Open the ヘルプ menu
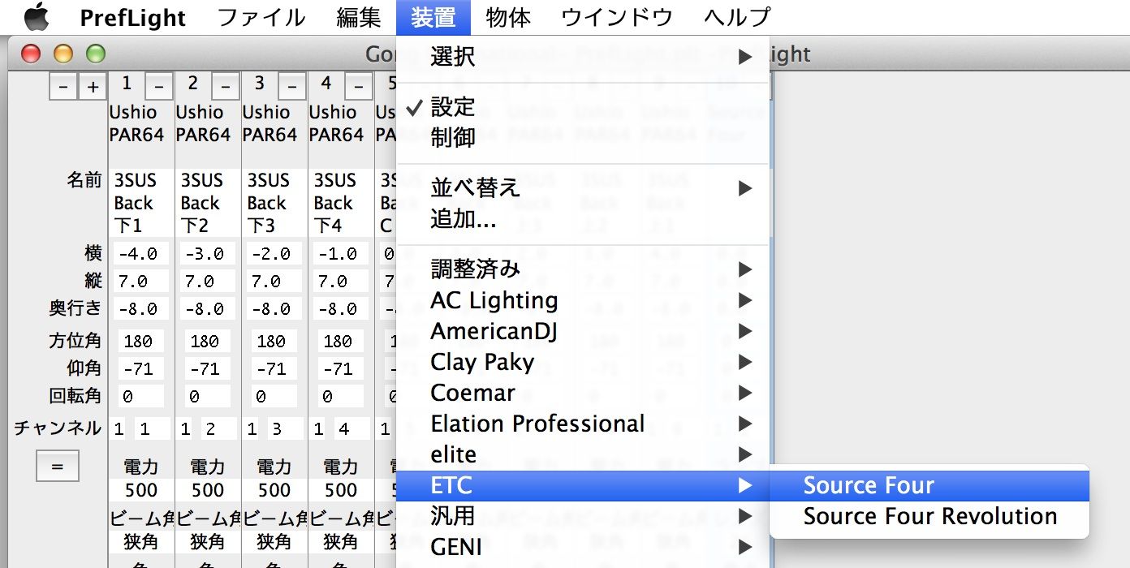 pos(737,17)
